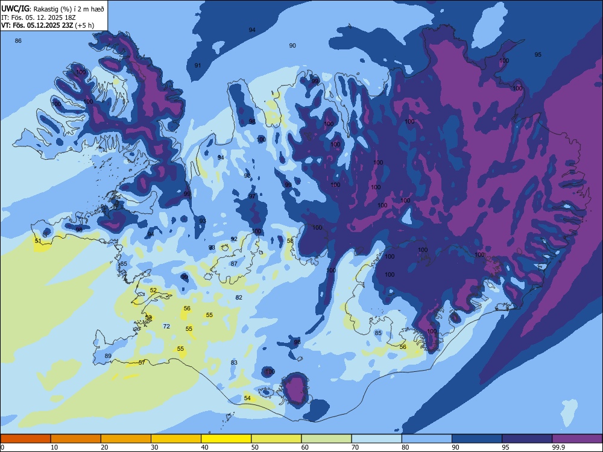603x452 pixels.
Task: Choose the 30–40 golden legend swatch
Action: click(x=176, y=439)
